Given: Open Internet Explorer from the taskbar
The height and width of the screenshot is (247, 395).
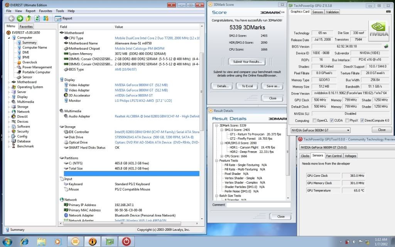Looking at the screenshot, I should [24, 242].
